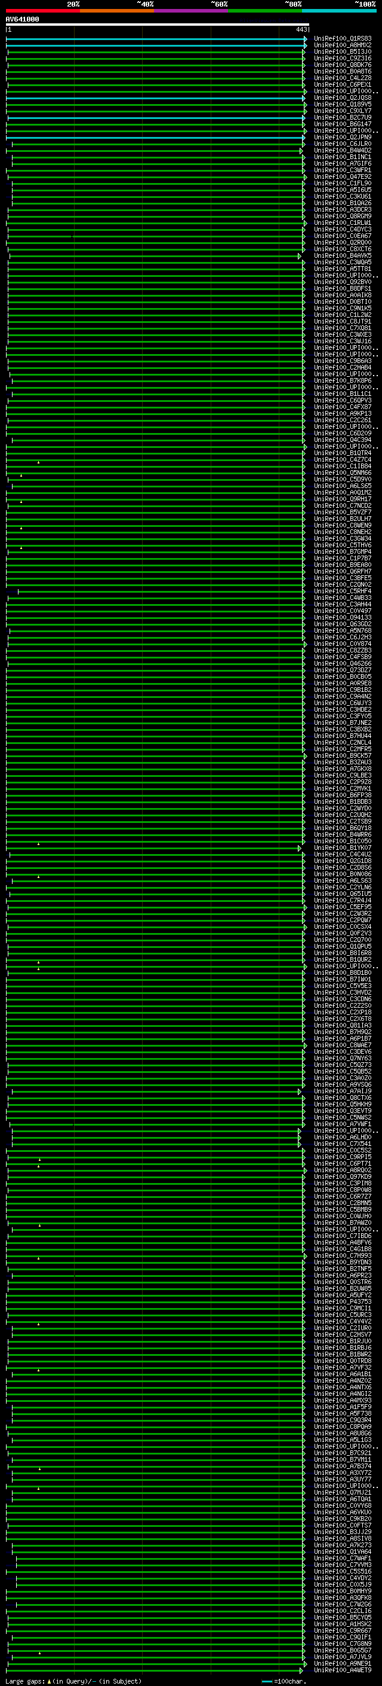Click the cyan ~100% color legend segment
The image size is (382, 1686).
(338, 11)
